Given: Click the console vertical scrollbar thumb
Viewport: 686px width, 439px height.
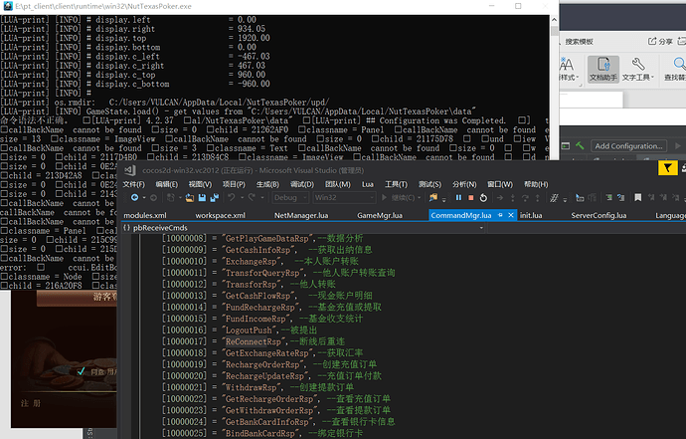Looking at the screenshot, I should (x=554, y=31).
